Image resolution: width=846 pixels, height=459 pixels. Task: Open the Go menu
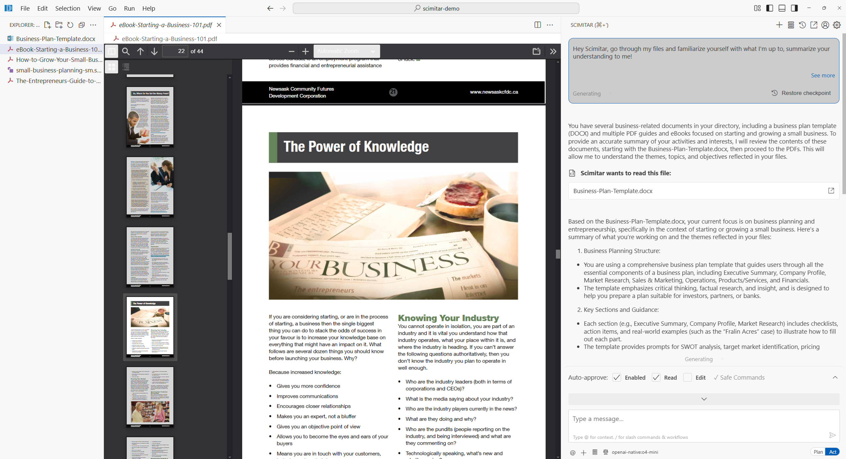coord(112,8)
